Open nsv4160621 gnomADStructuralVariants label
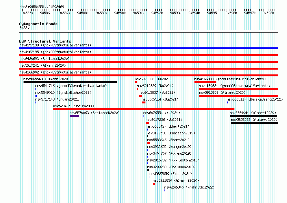The image size is (287, 203). coord(234,86)
